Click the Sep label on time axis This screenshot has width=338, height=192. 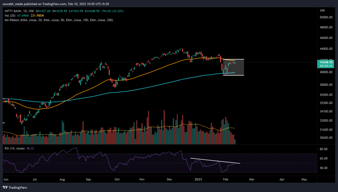(88, 179)
